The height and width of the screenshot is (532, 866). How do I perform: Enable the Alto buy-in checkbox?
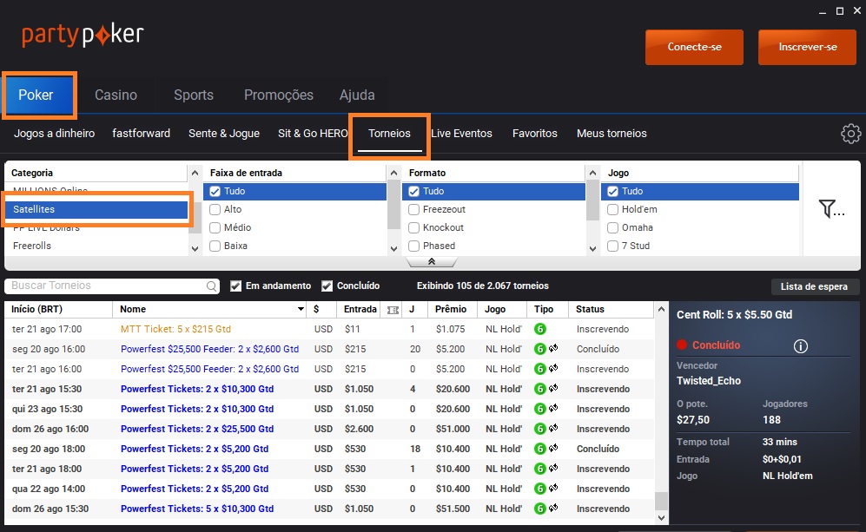coord(215,210)
